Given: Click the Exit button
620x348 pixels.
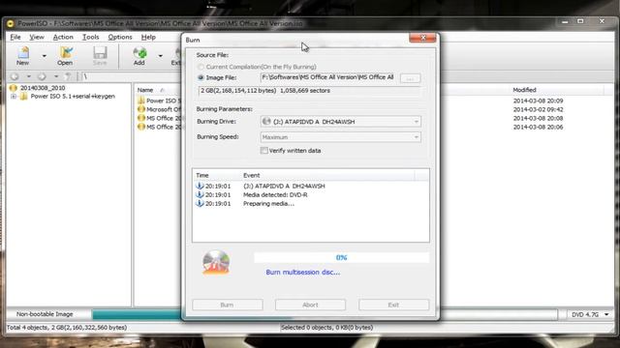Looking at the screenshot, I should (394, 304).
